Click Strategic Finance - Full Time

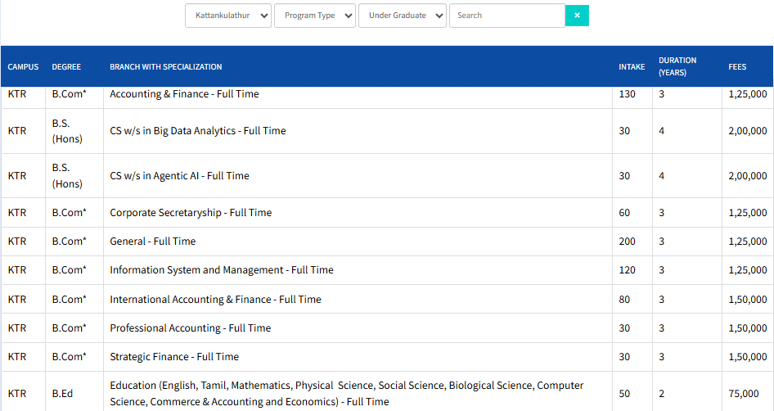pyautogui.click(x=174, y=357)
